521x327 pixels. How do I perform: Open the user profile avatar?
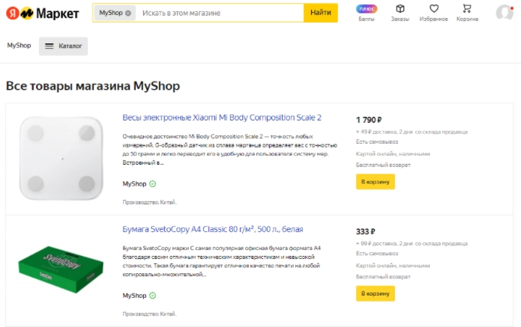point(505,13)
